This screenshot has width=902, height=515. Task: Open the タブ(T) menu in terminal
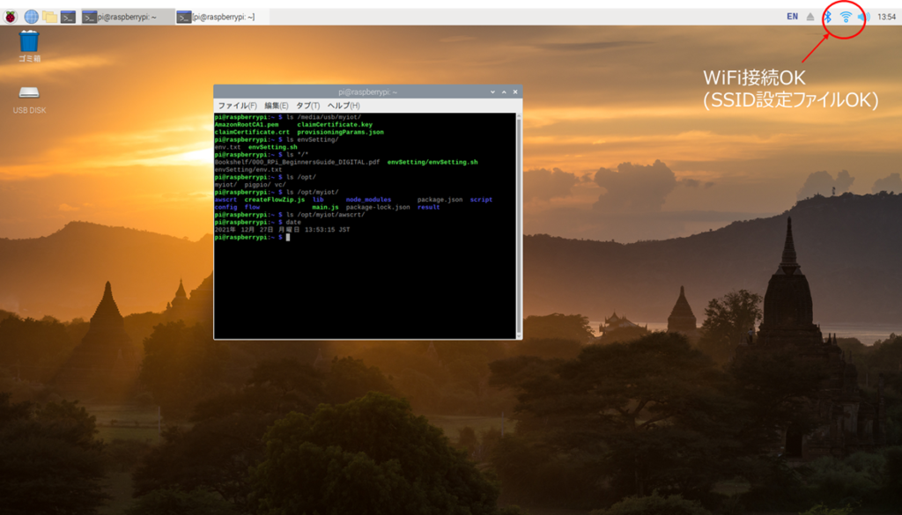tap(307, 106)
